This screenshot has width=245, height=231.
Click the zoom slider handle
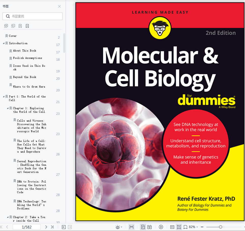(x=220, y=227)
